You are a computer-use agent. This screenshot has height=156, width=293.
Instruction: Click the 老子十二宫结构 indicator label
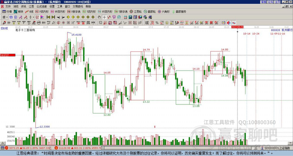tap(25, 30)
